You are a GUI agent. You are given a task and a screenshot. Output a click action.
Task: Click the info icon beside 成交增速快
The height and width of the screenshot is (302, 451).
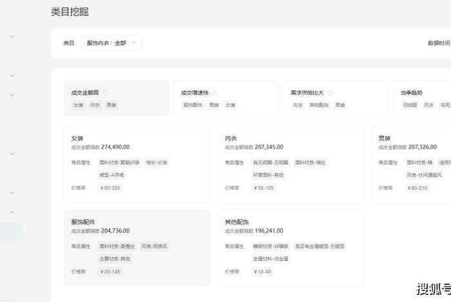tap(215, 93)
